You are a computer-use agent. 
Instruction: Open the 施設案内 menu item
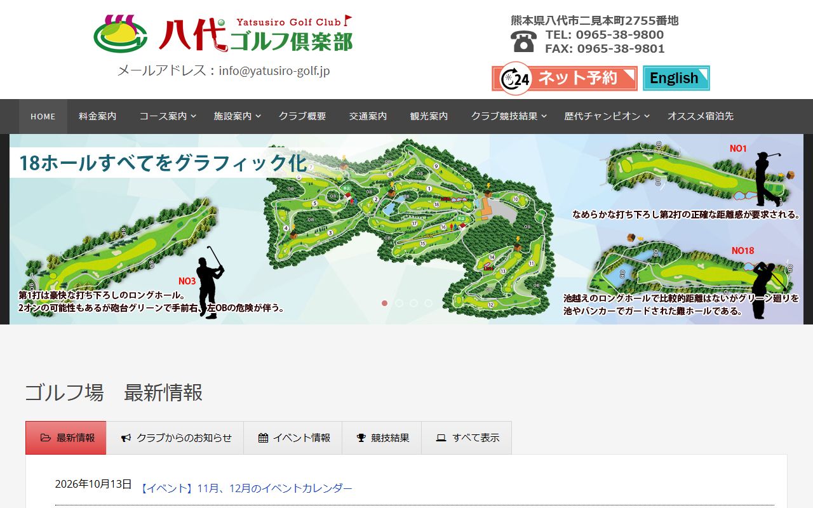(x=232, y=116)
